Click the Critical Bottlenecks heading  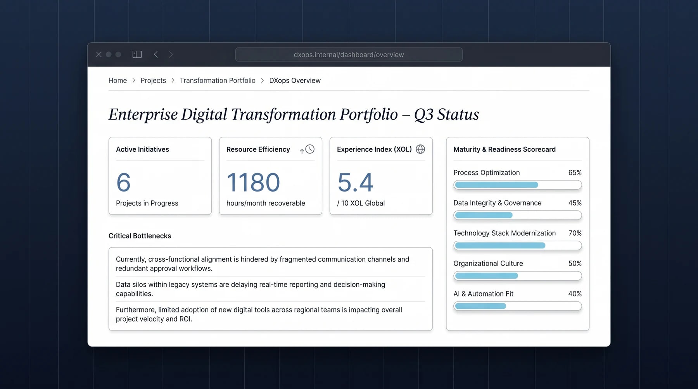(x=140, y=236)
